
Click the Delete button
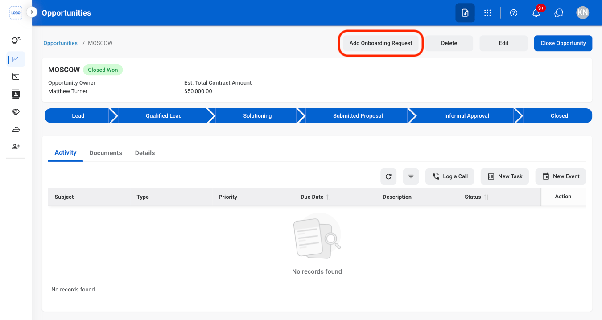[449, 43]
